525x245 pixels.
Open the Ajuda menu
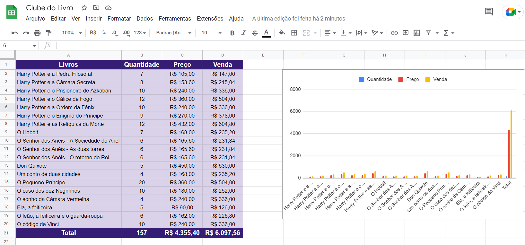click(x=236, y=19)
